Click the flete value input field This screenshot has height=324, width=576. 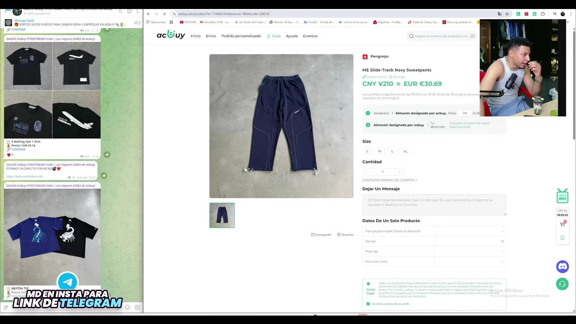(x=464, y=113)
